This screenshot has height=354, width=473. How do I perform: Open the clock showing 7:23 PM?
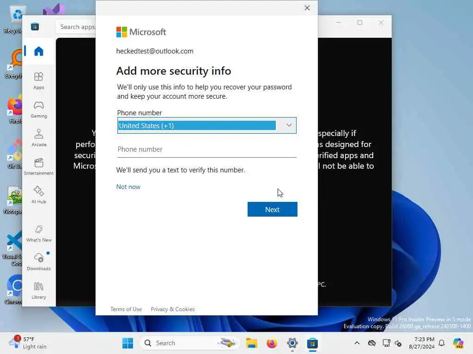421,343
